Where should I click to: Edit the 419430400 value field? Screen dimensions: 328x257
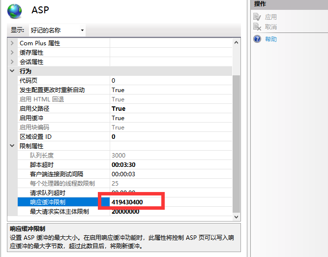pos(171,202)
